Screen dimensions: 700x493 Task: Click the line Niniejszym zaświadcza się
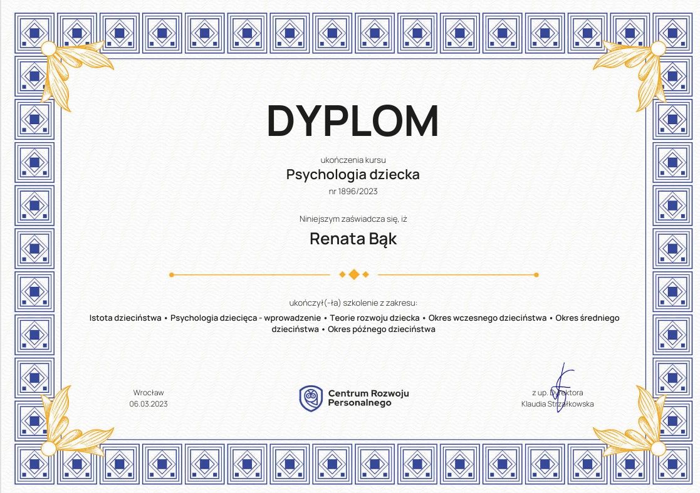coord(353,219)
